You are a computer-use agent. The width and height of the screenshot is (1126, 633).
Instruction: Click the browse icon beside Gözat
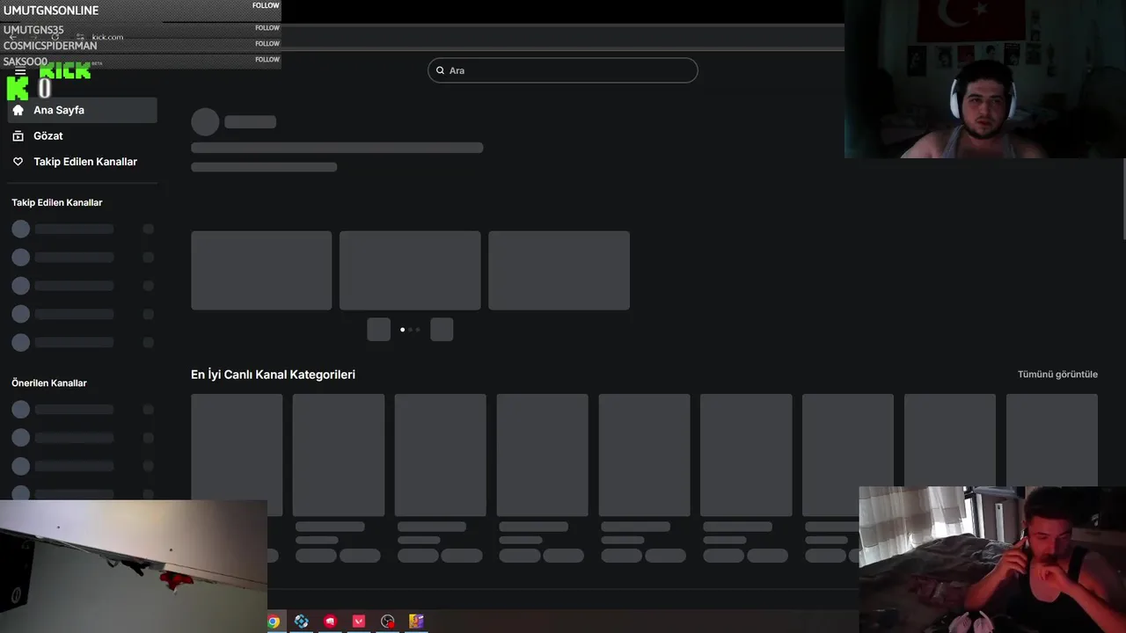point(18,136)
